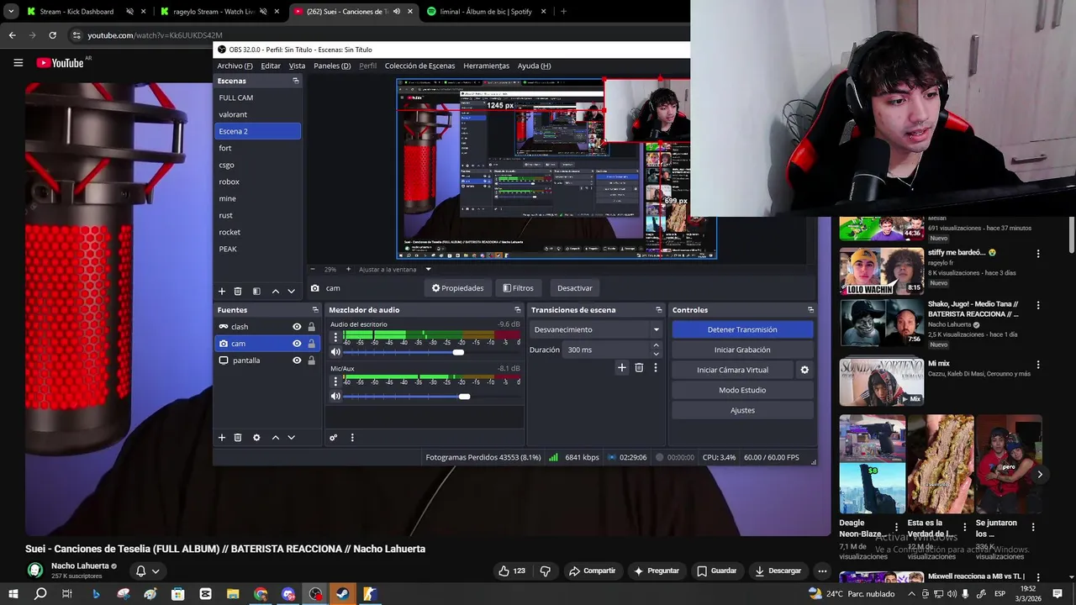Pop out the Mezclador de audio dock
The image size is (1076, 605).
pos(518,310)
